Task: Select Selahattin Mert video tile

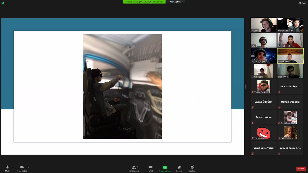Action: [x=290, y=40]
